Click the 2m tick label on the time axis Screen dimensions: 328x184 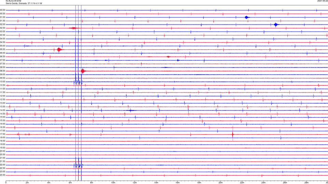[x=27, y=183]
